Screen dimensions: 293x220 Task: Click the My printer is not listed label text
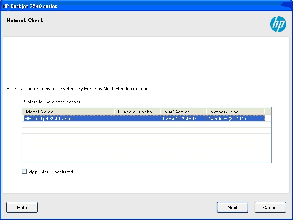coord(50,172)
